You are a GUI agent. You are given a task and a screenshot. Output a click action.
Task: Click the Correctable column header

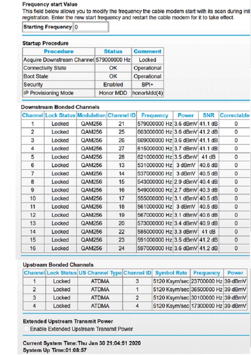(x=234, y=115)
